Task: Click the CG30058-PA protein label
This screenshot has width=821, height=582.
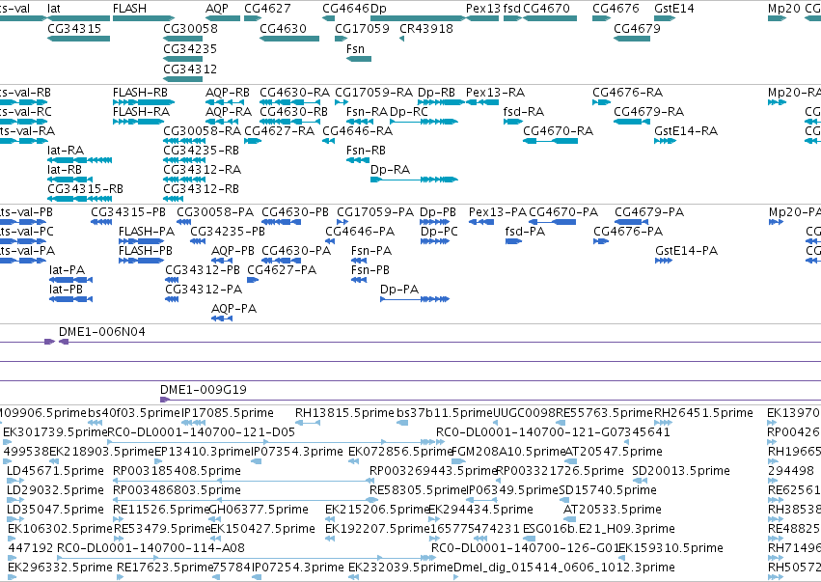Action: 215,212
